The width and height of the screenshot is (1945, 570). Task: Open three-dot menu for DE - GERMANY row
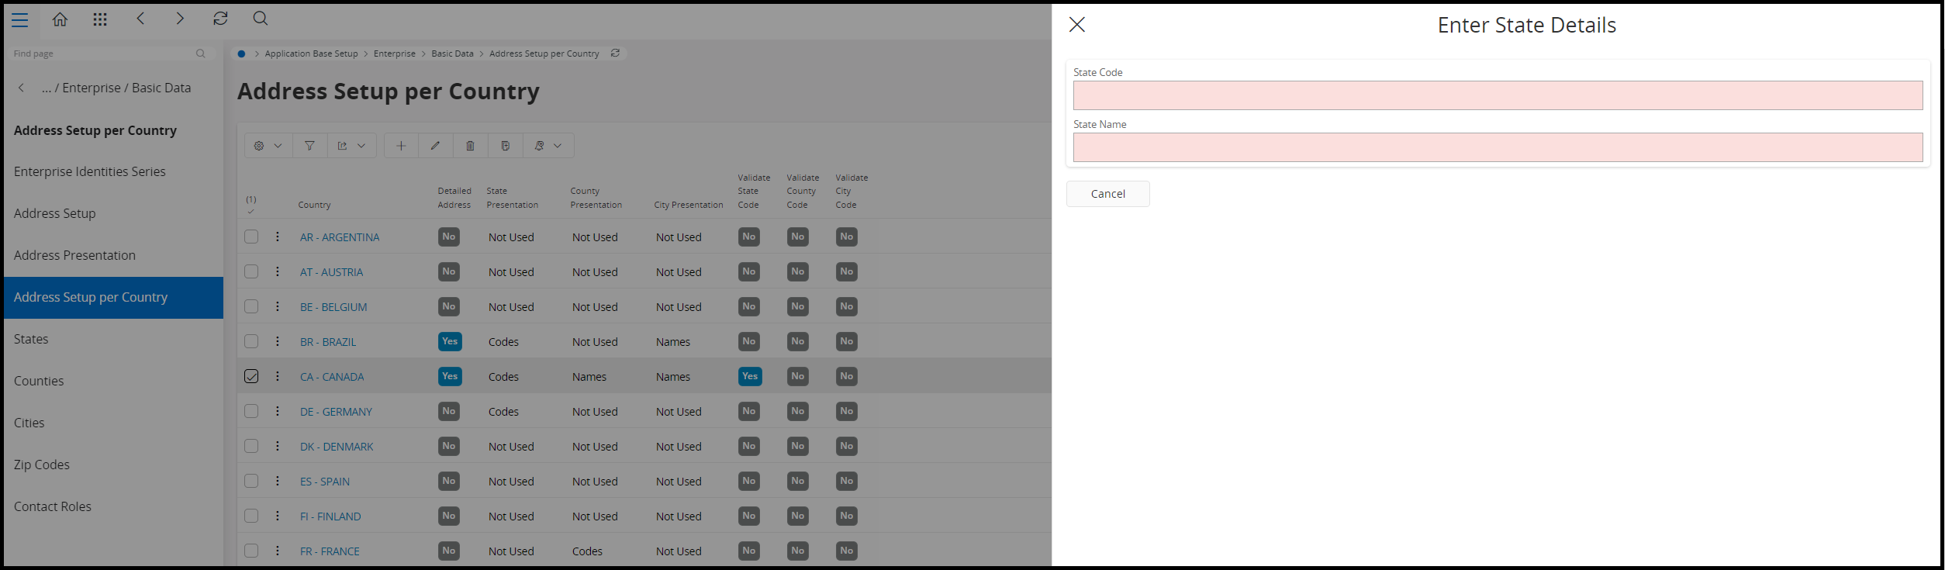click(278, 411)
